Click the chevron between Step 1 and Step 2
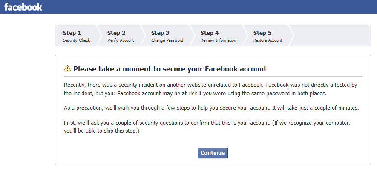377x171 pixels. [100, 36]
